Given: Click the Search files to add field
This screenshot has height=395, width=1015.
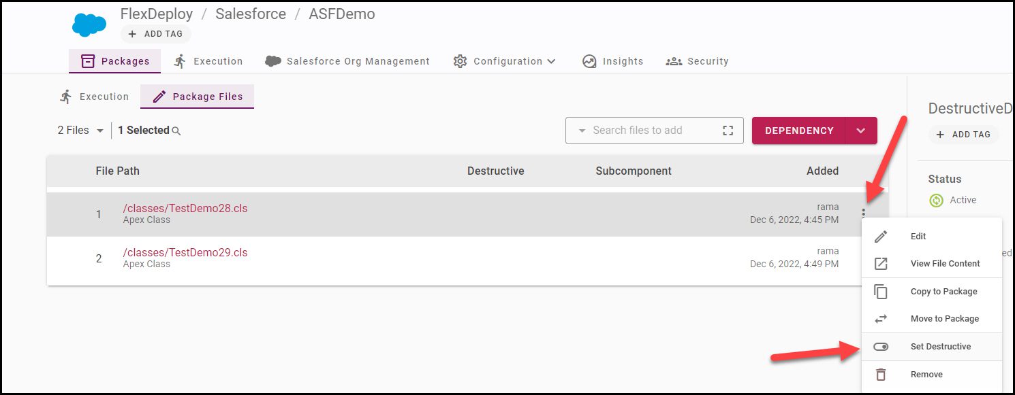Looking at the screenshot, I should tap(654, 131).
